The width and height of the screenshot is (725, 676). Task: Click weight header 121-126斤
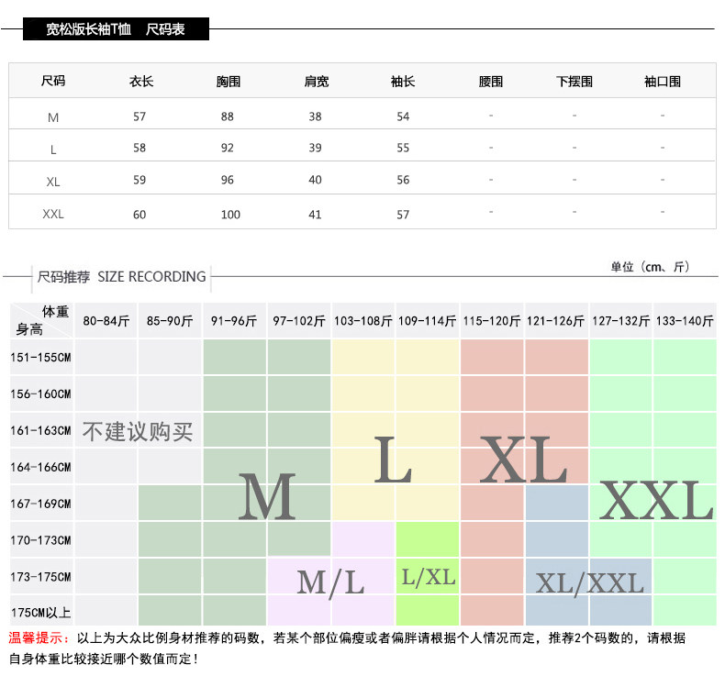tap(556, 321)
